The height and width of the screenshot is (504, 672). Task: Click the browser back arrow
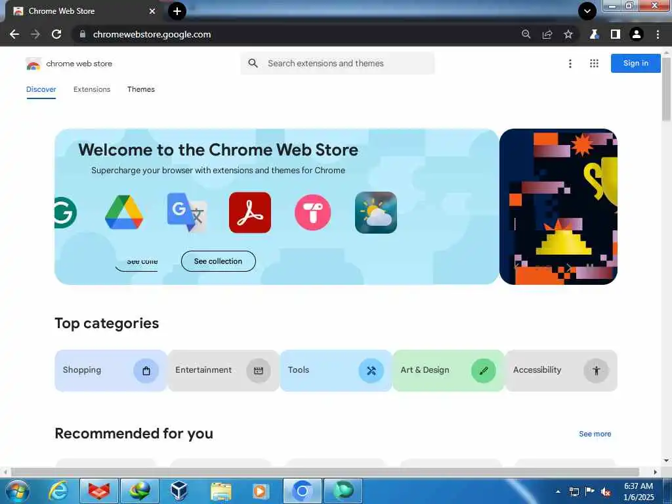14,34
